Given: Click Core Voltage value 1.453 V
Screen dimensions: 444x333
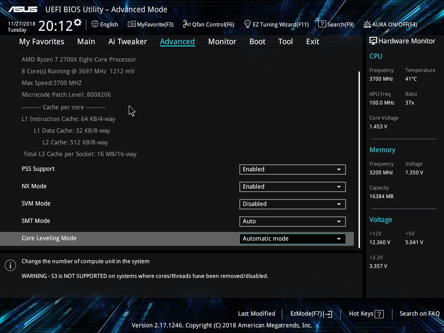Looking at the screenshot, I should tap(378, 127).
